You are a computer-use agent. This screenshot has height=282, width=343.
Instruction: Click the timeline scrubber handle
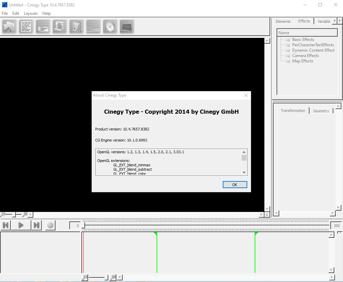click(x=83, y=225)
